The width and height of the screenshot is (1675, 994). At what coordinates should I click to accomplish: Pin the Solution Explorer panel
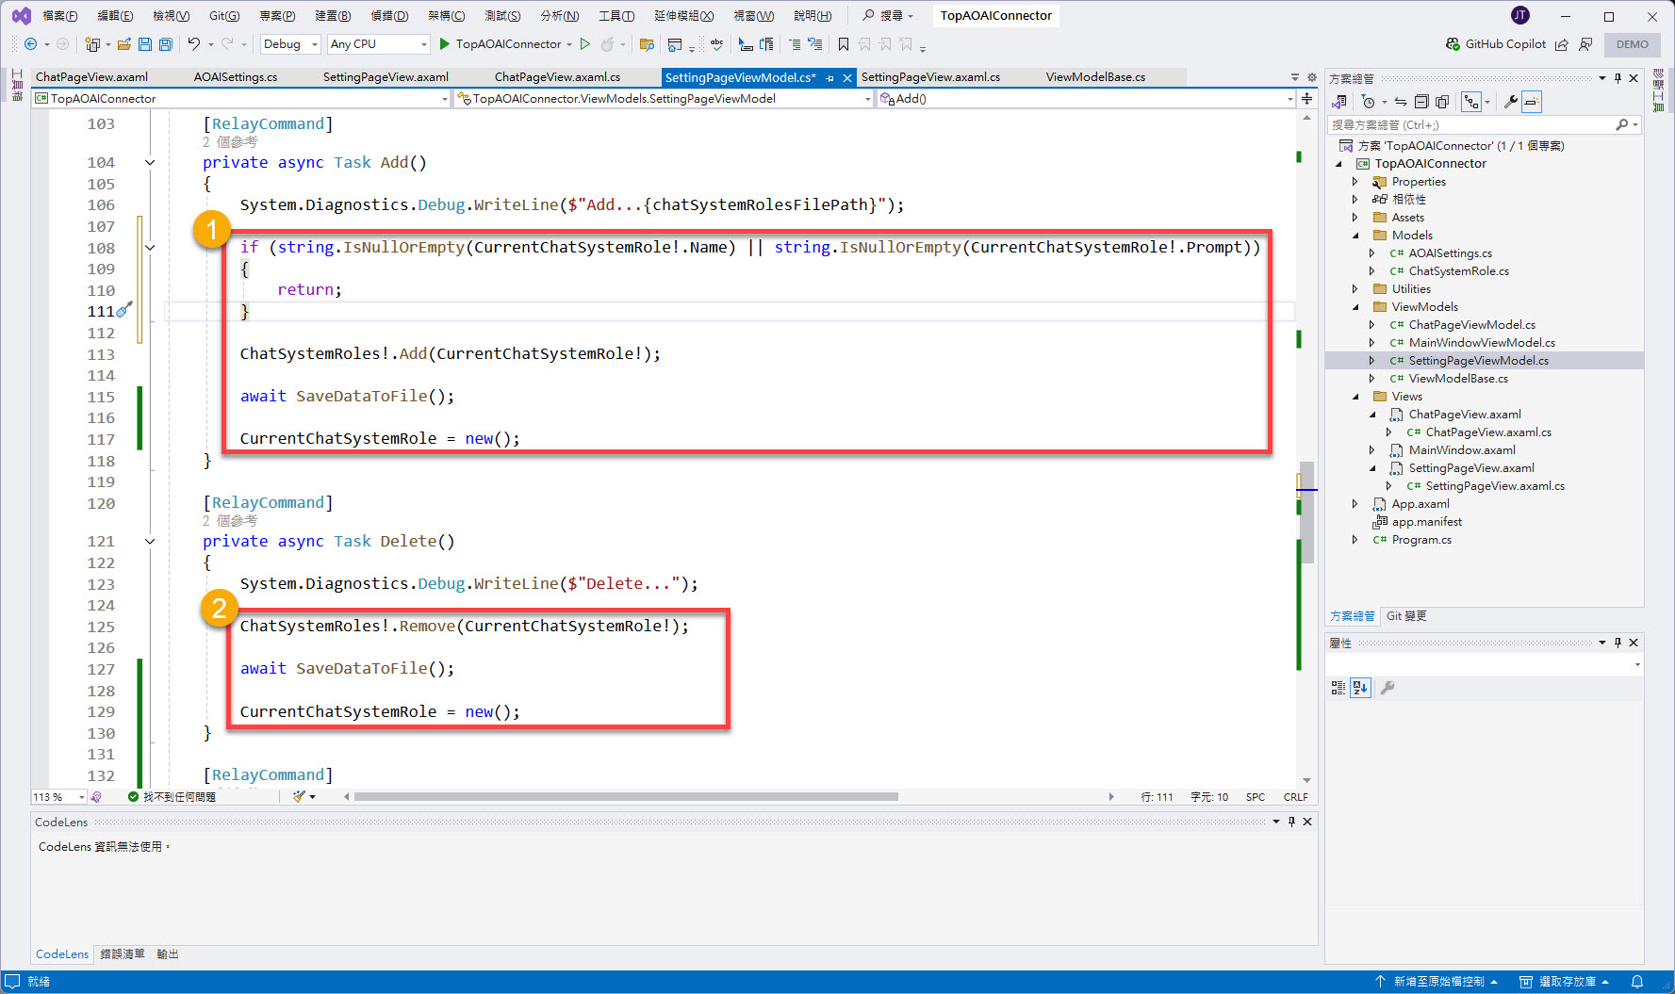pyautogui.click(x=1618, y=78)
